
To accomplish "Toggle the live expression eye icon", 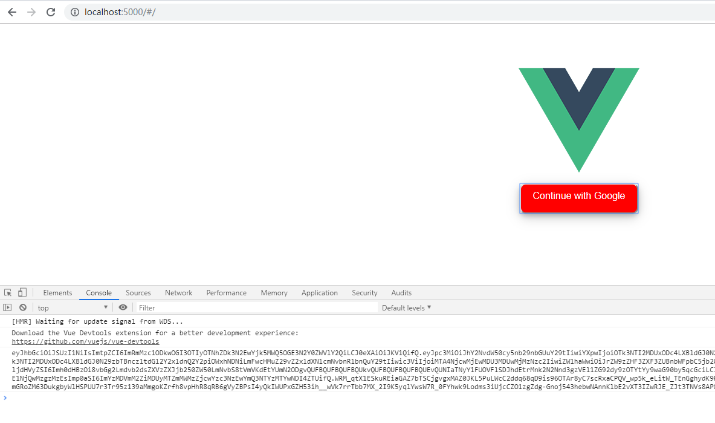I will [123, 307].
